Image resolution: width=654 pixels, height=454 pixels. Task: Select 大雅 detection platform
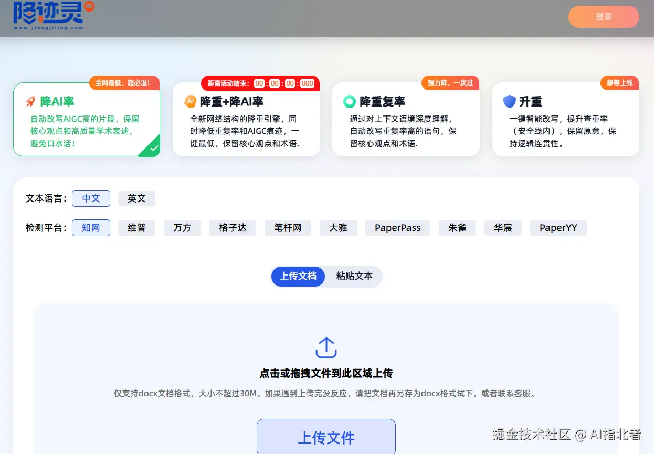point(338,228)
